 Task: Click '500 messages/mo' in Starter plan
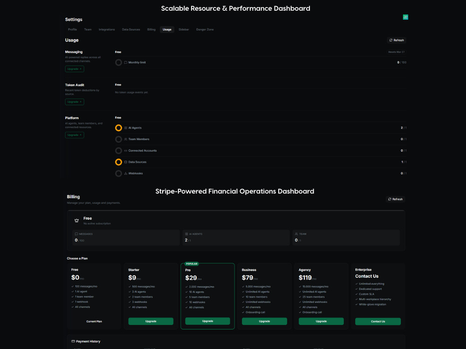pos(143,287)
